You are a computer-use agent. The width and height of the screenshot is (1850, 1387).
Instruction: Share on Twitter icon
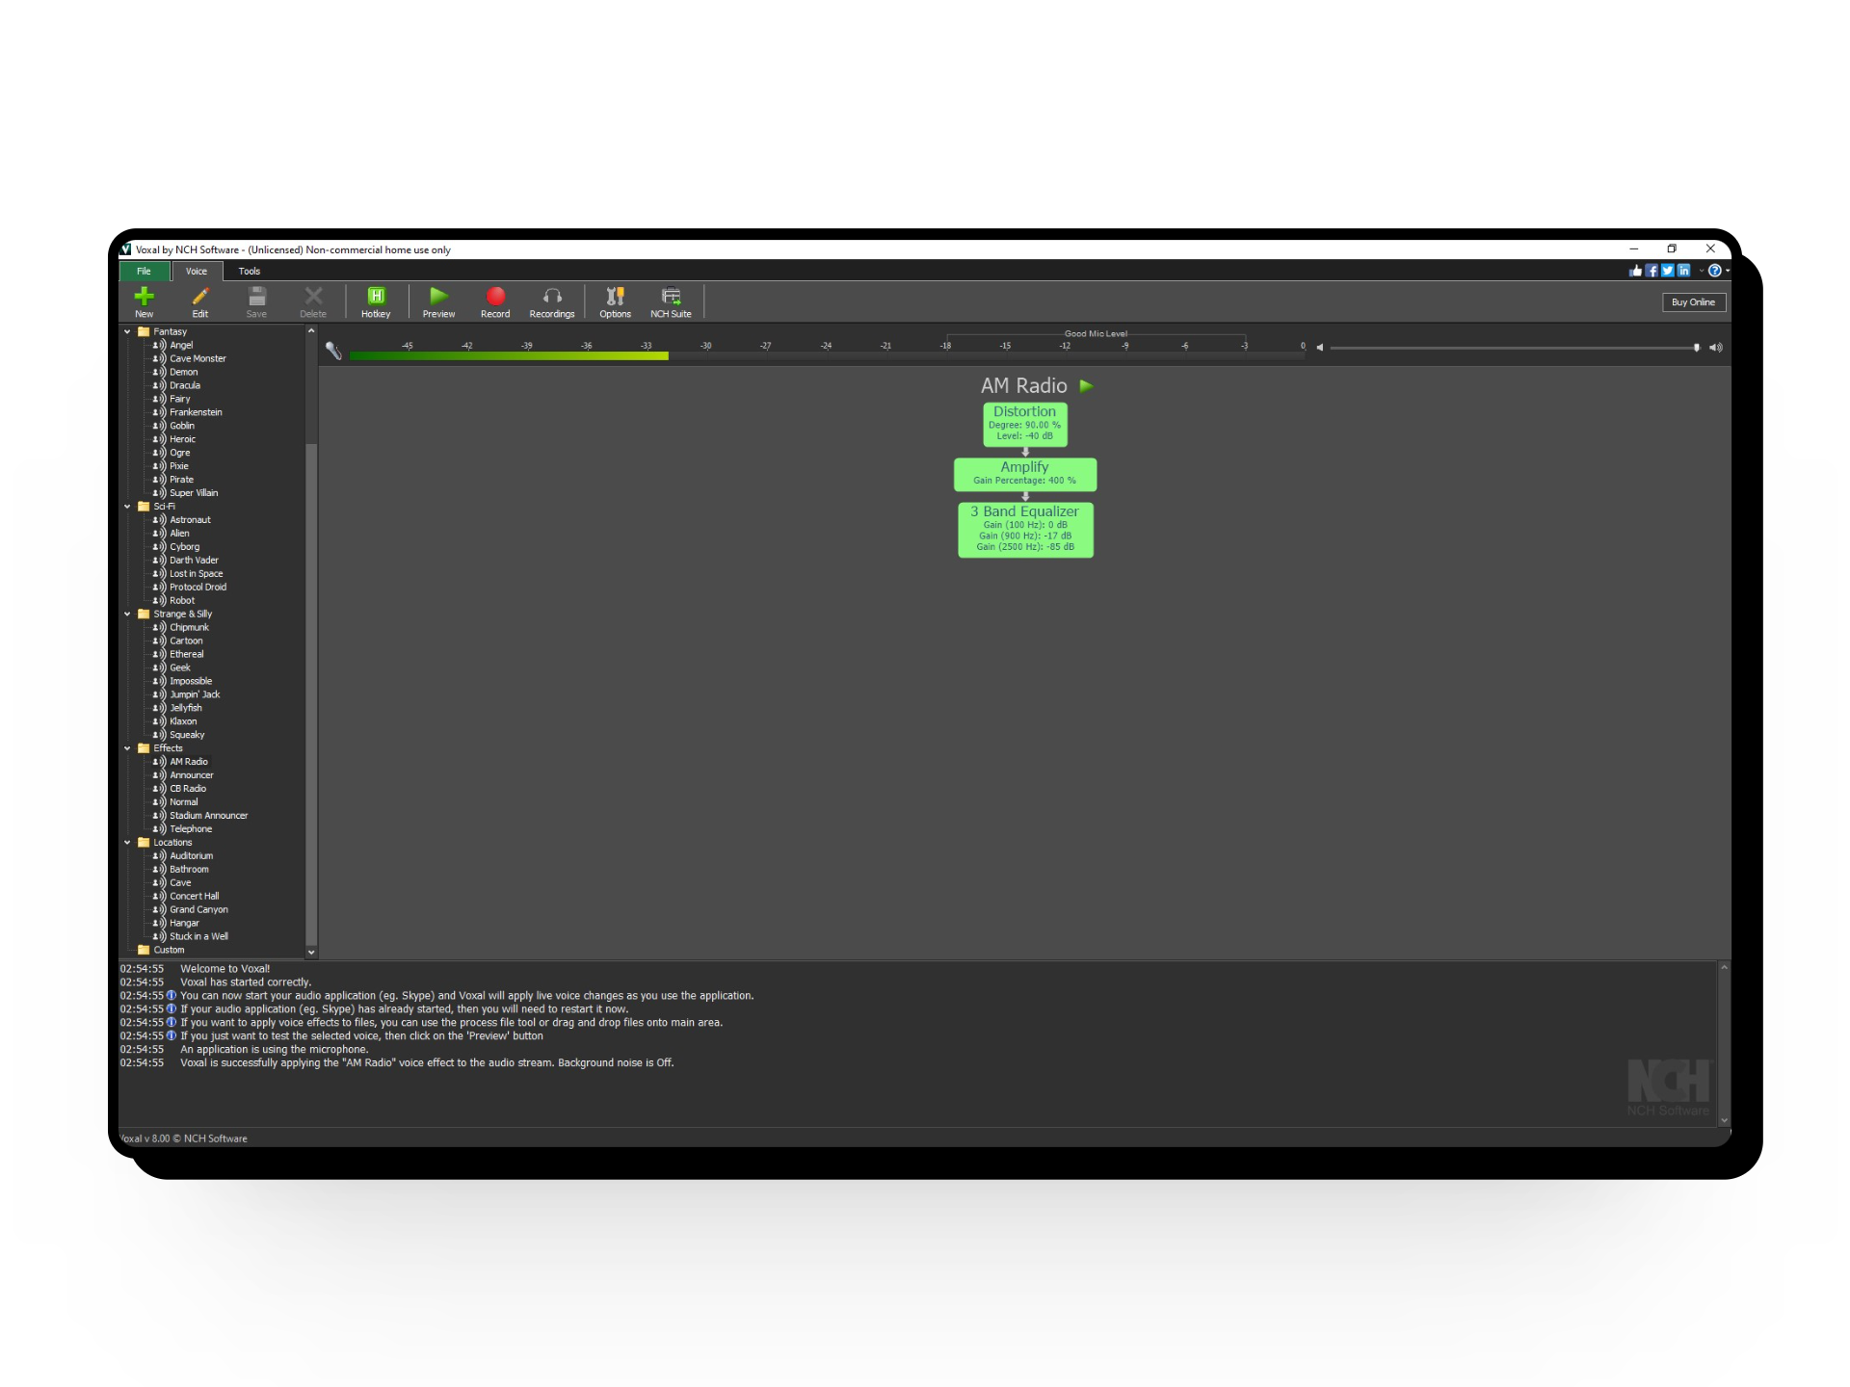1667,271
